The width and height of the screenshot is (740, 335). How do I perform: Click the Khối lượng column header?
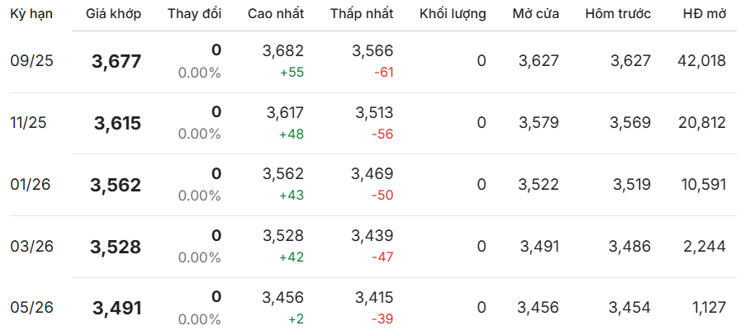(x=453, y=14)
